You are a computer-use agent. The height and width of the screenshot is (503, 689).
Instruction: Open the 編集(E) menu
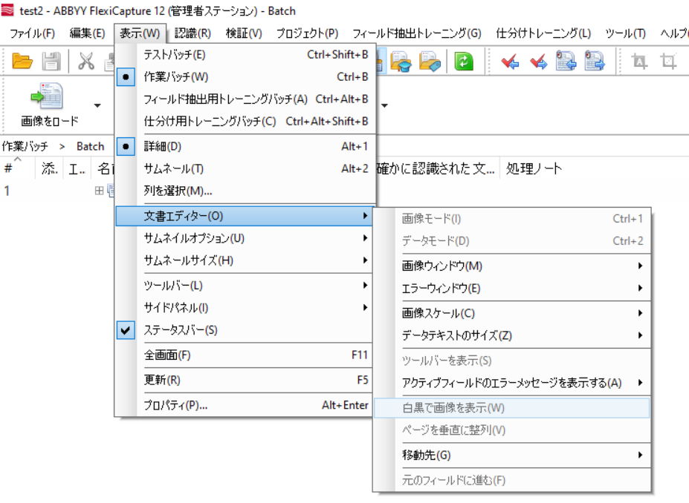point(87,33)
